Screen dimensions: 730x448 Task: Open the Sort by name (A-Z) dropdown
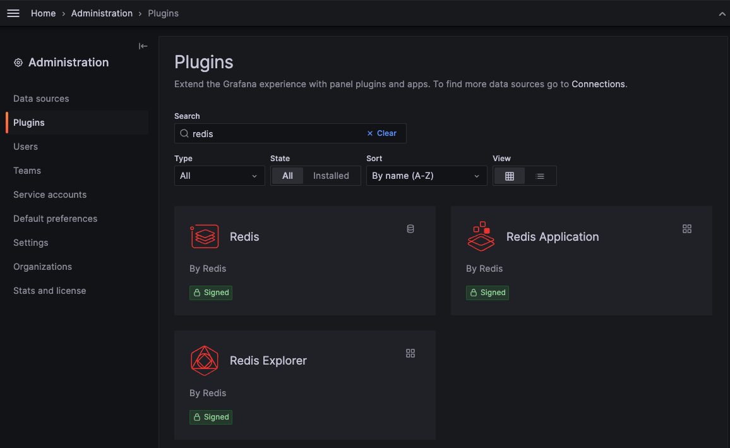point(426,176)
